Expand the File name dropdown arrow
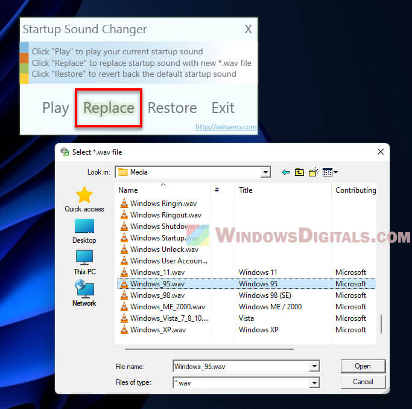This screenshot has height=409, width=412. [x=314, y=366]
